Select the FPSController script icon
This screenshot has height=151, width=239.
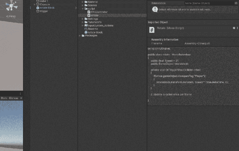(89, 12)
